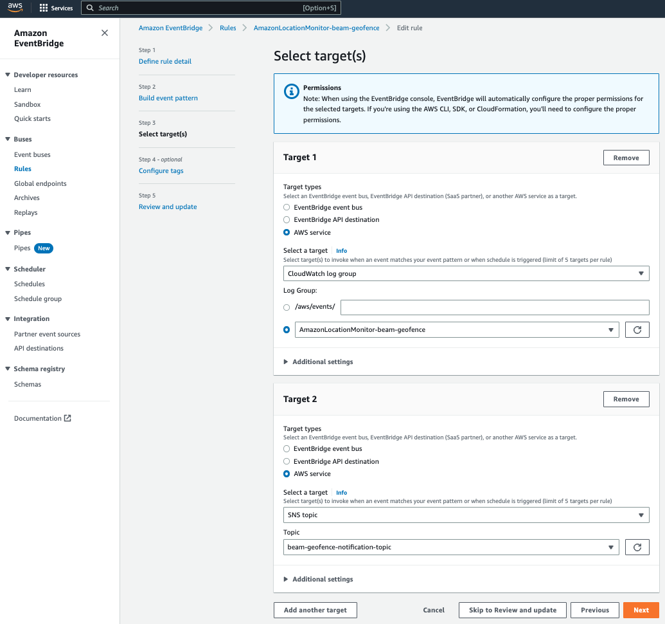The width and height of the screenshot is (665, 624).
Task: Open the Services grid menu
Action: (43, 8)
